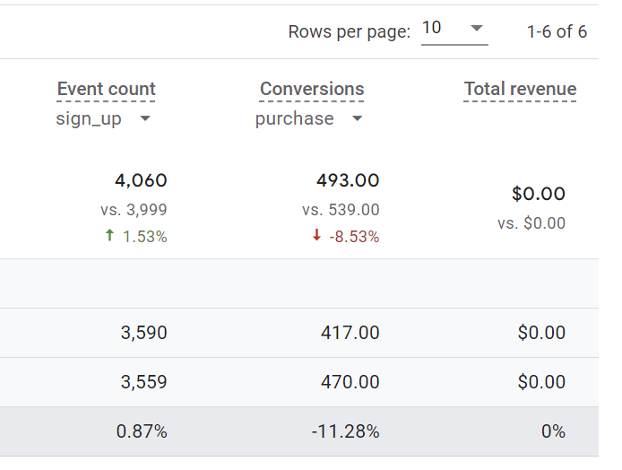Sort by Event count column header
622x470 pixels.
[106, 89]
